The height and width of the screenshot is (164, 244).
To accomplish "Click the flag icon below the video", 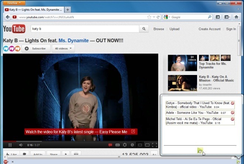I will point(66,153).
